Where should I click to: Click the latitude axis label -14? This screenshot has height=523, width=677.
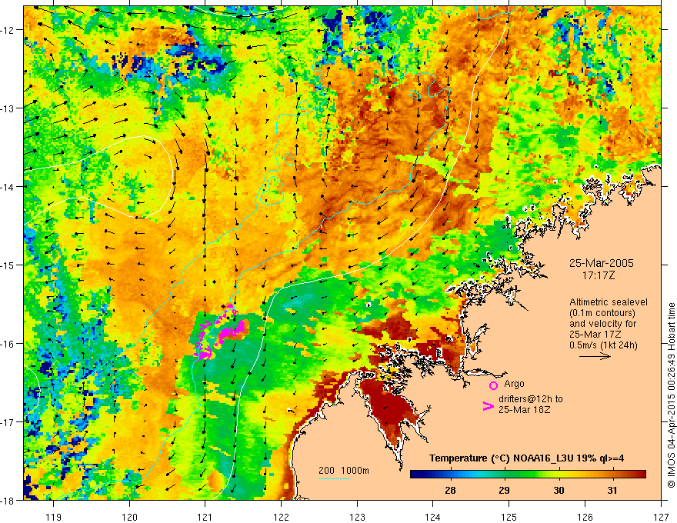(x=8, y=187)
